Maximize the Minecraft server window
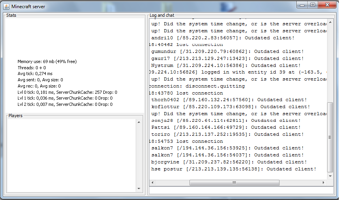 coord(313,5)
